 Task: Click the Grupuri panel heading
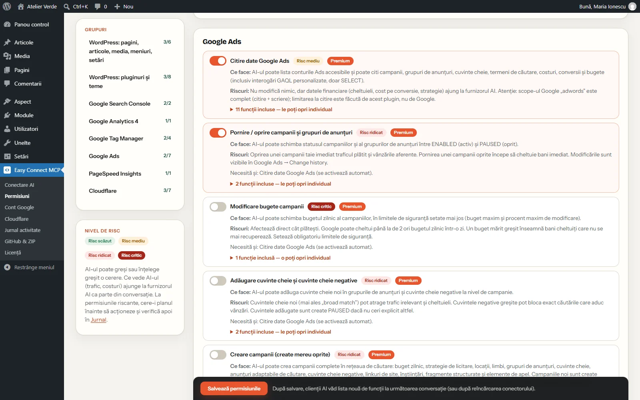click(96, 30)
